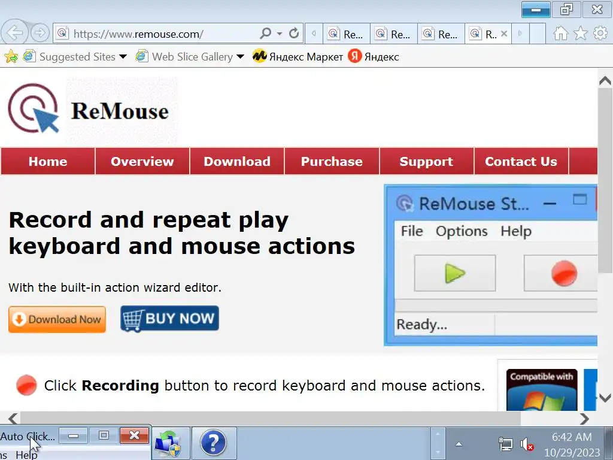The width and height of the screenshot is (613, 460).
Task: Switch to the third Re... browser tab
Action: pyautogui.click(x=441, y=34)
